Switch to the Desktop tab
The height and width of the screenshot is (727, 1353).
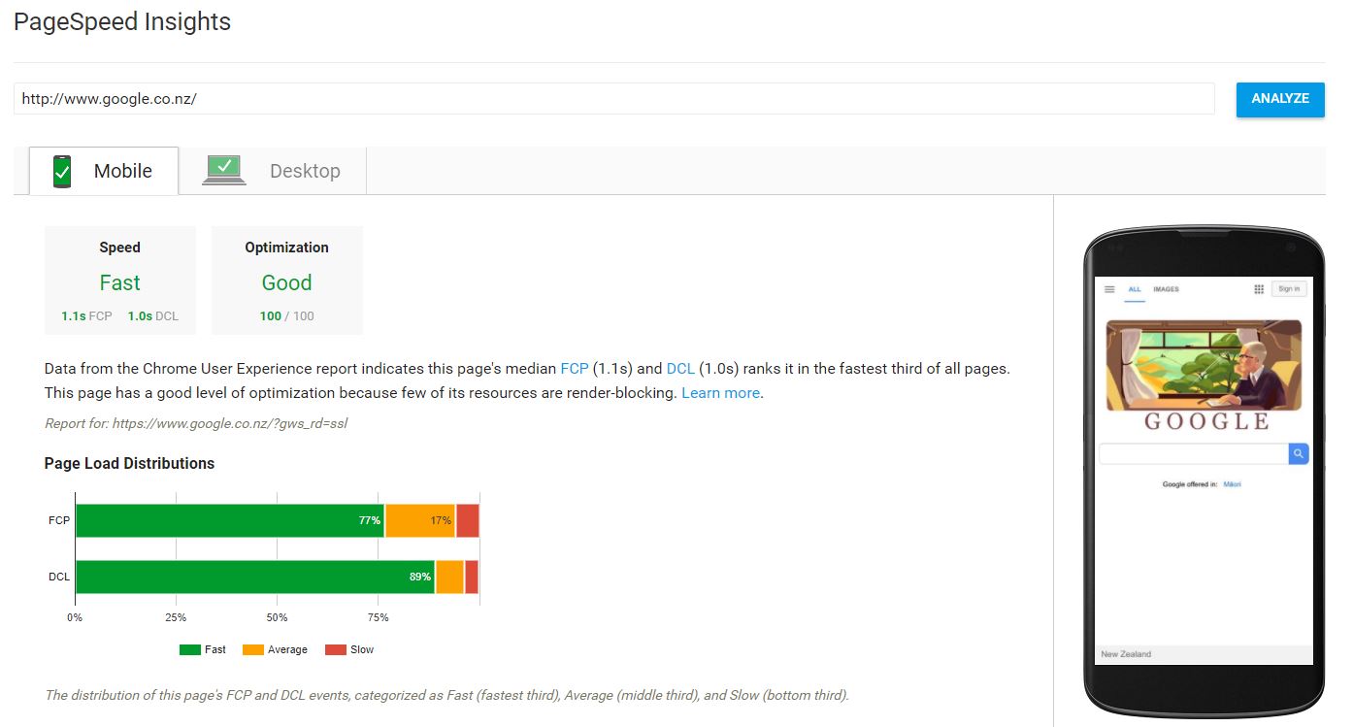[x=305, y=171]
